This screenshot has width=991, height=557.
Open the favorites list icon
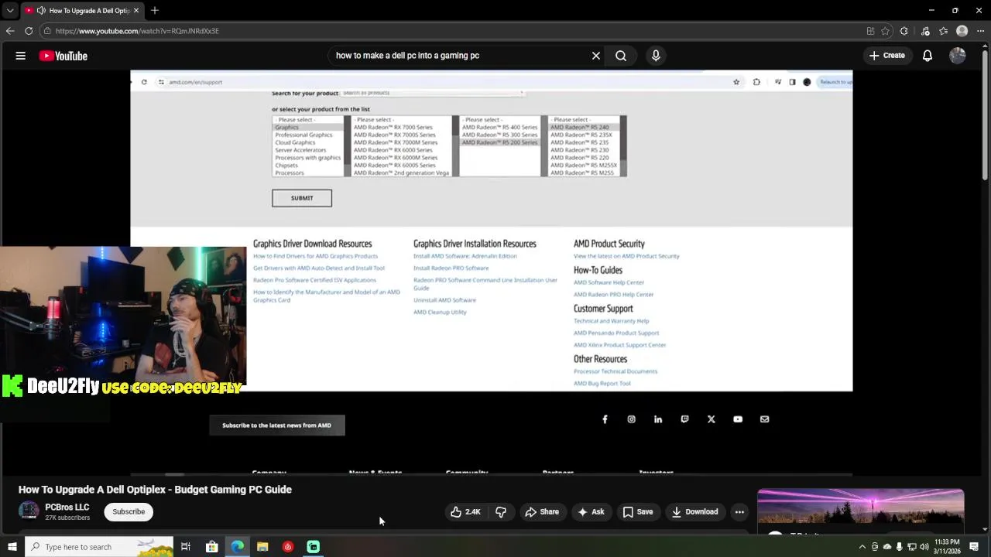[x=943, y=31]
